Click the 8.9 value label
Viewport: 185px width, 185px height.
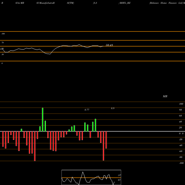coord(112,108)
